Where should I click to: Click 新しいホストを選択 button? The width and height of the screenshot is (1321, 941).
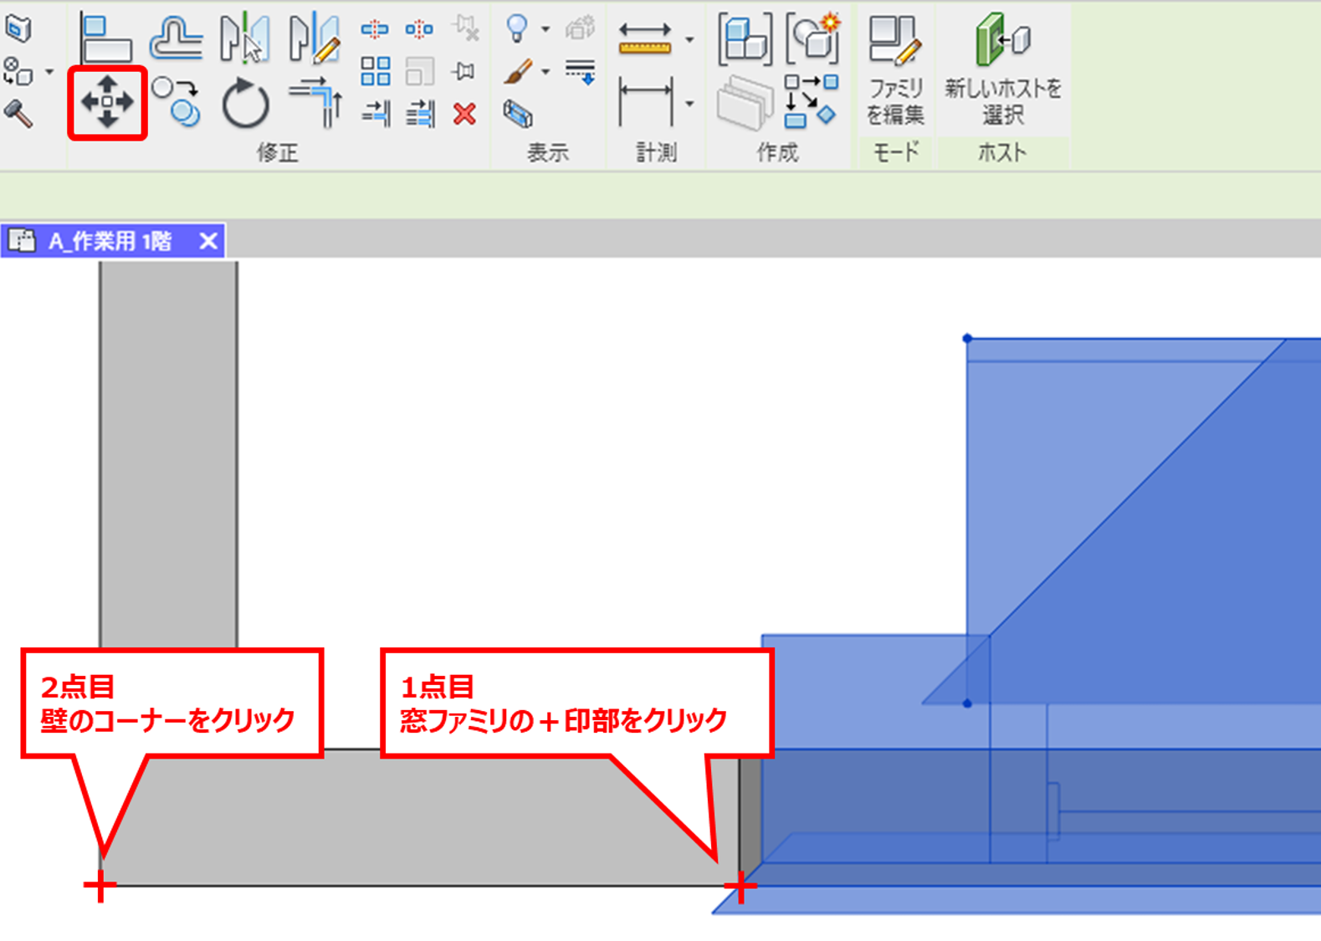[x=1002, y=71]
